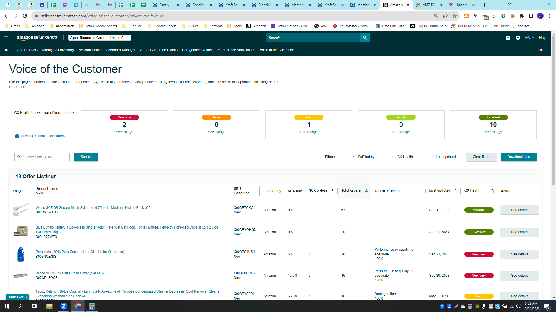Click the teal Search button for listings
This screenshot has height=312, width=556.
(x=86, y=157)
